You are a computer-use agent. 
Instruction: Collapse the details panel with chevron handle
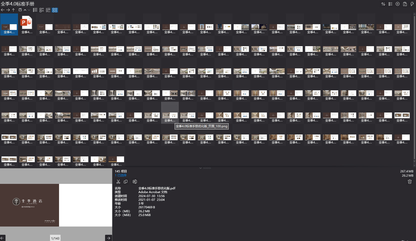tap(200, 168)
